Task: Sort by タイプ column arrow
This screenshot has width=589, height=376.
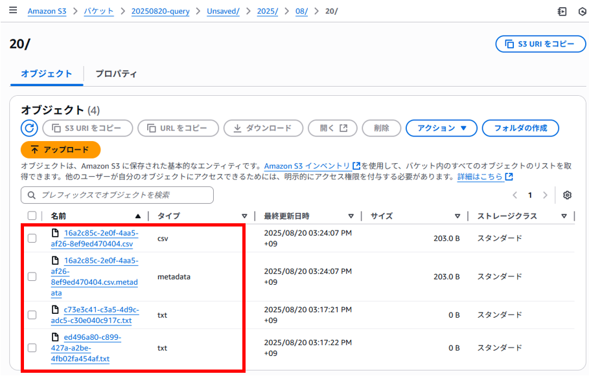Action: pos(244,216)
